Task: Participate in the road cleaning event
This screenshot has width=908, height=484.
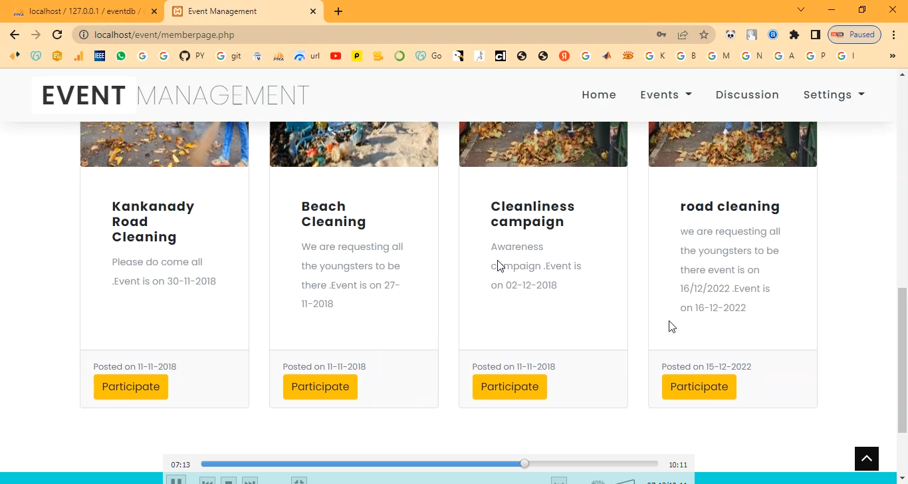Action: click(x=699, y=387)
